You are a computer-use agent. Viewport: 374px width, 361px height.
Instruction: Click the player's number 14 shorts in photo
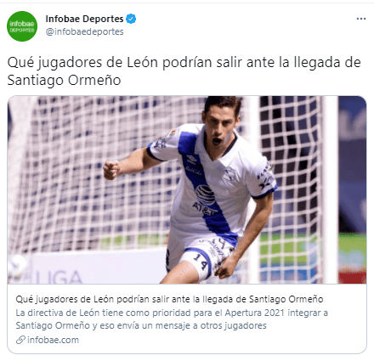click(x=200, y=262)
